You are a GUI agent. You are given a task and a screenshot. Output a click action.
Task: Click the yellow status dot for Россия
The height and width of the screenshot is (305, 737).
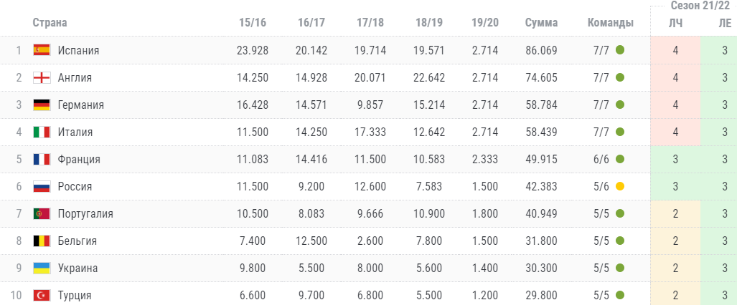coord(620,186)
